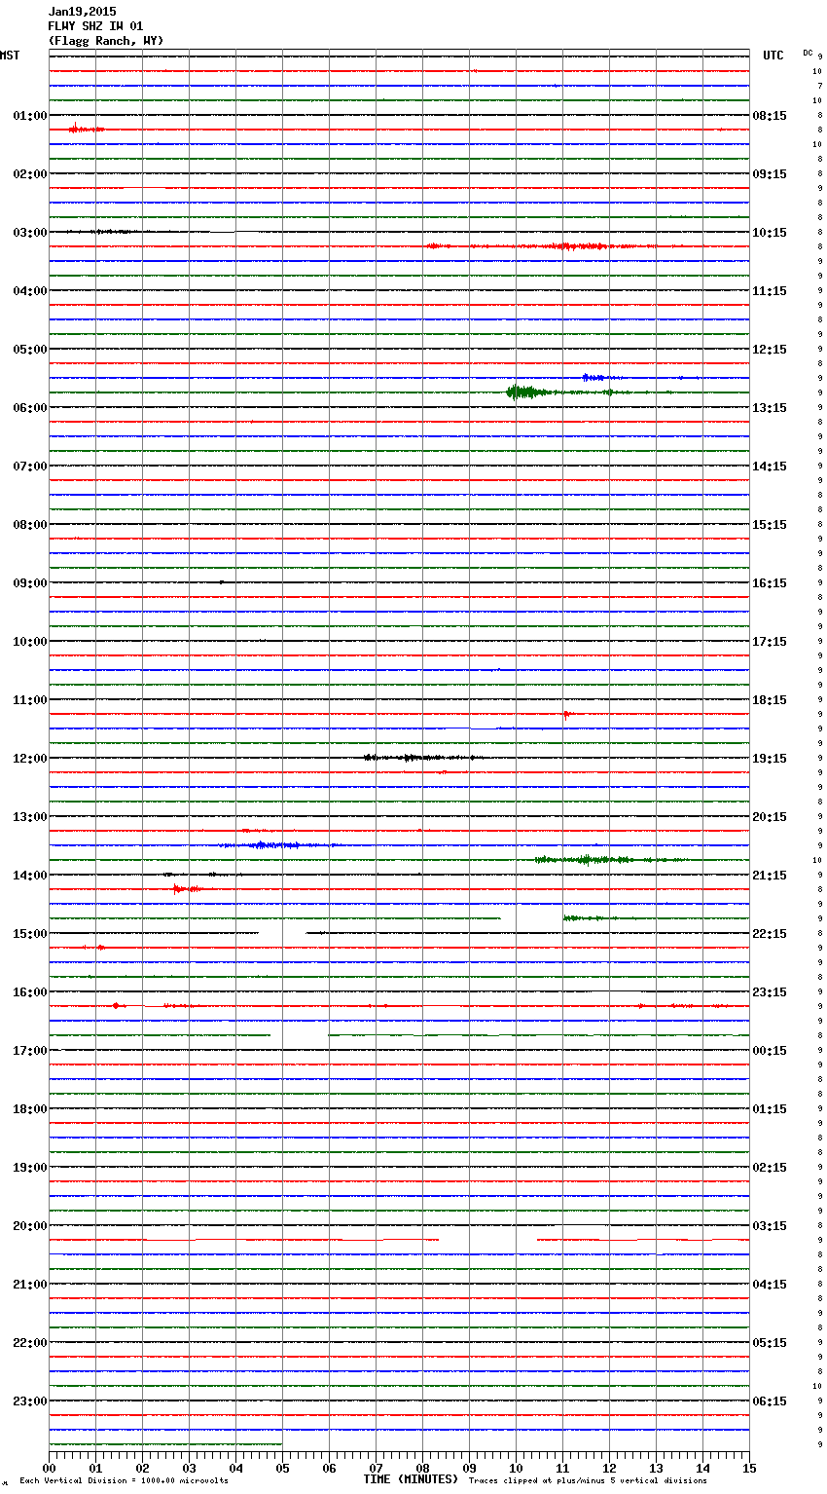827x1494 pixels.
Task: Select the UTC timezone header
Action: tap(773, 56)
